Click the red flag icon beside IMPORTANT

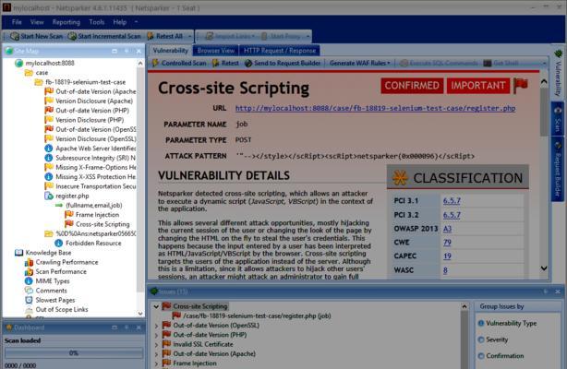point(521,85)
